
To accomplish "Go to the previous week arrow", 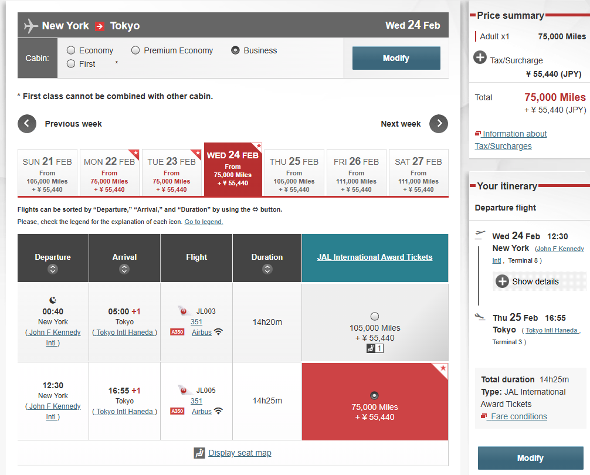I will [27, 124].
